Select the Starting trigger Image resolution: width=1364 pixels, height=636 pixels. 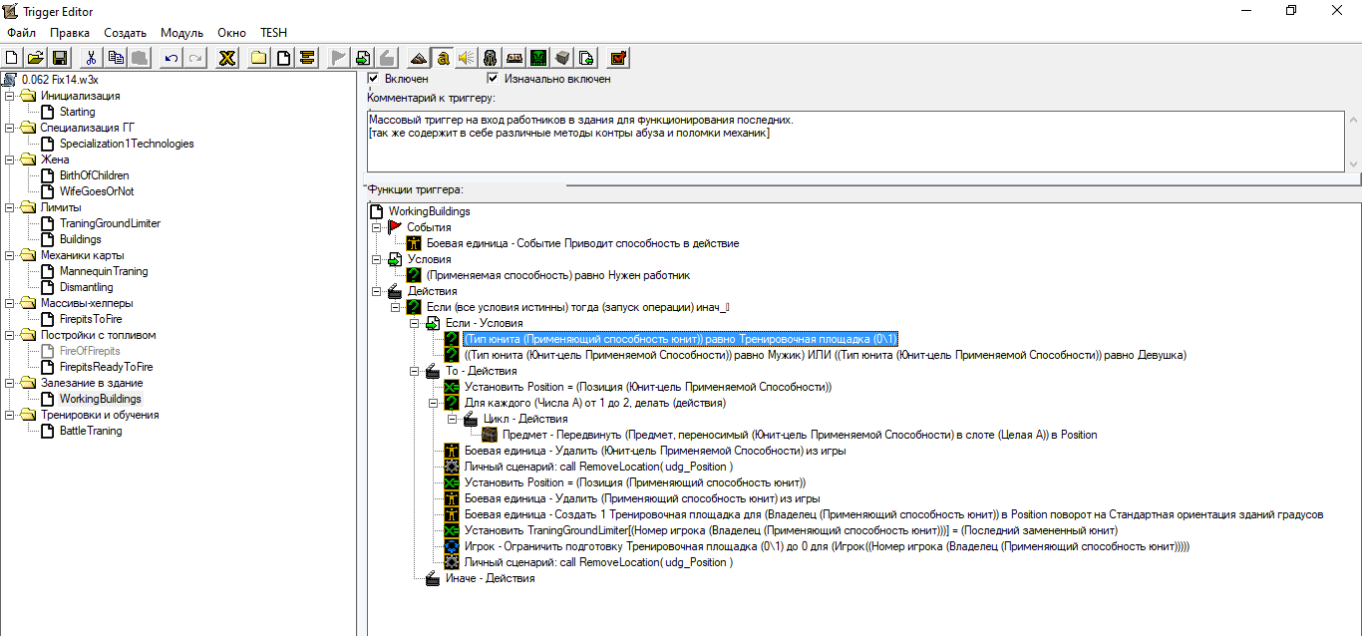(77, 112)
